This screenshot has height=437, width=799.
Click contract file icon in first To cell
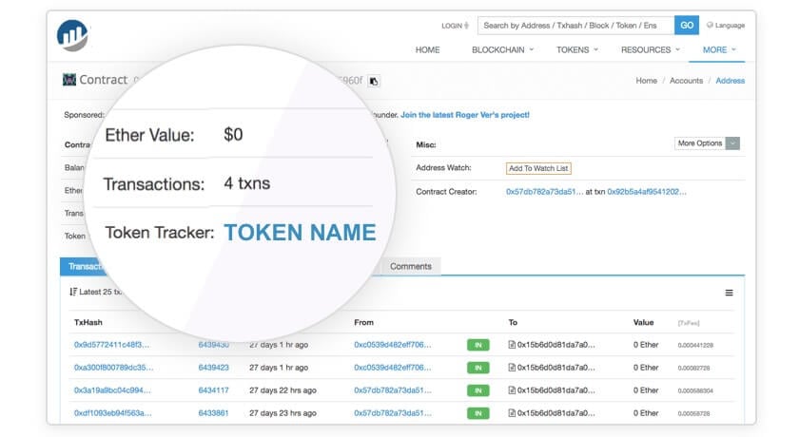click(x=512, y=345)
